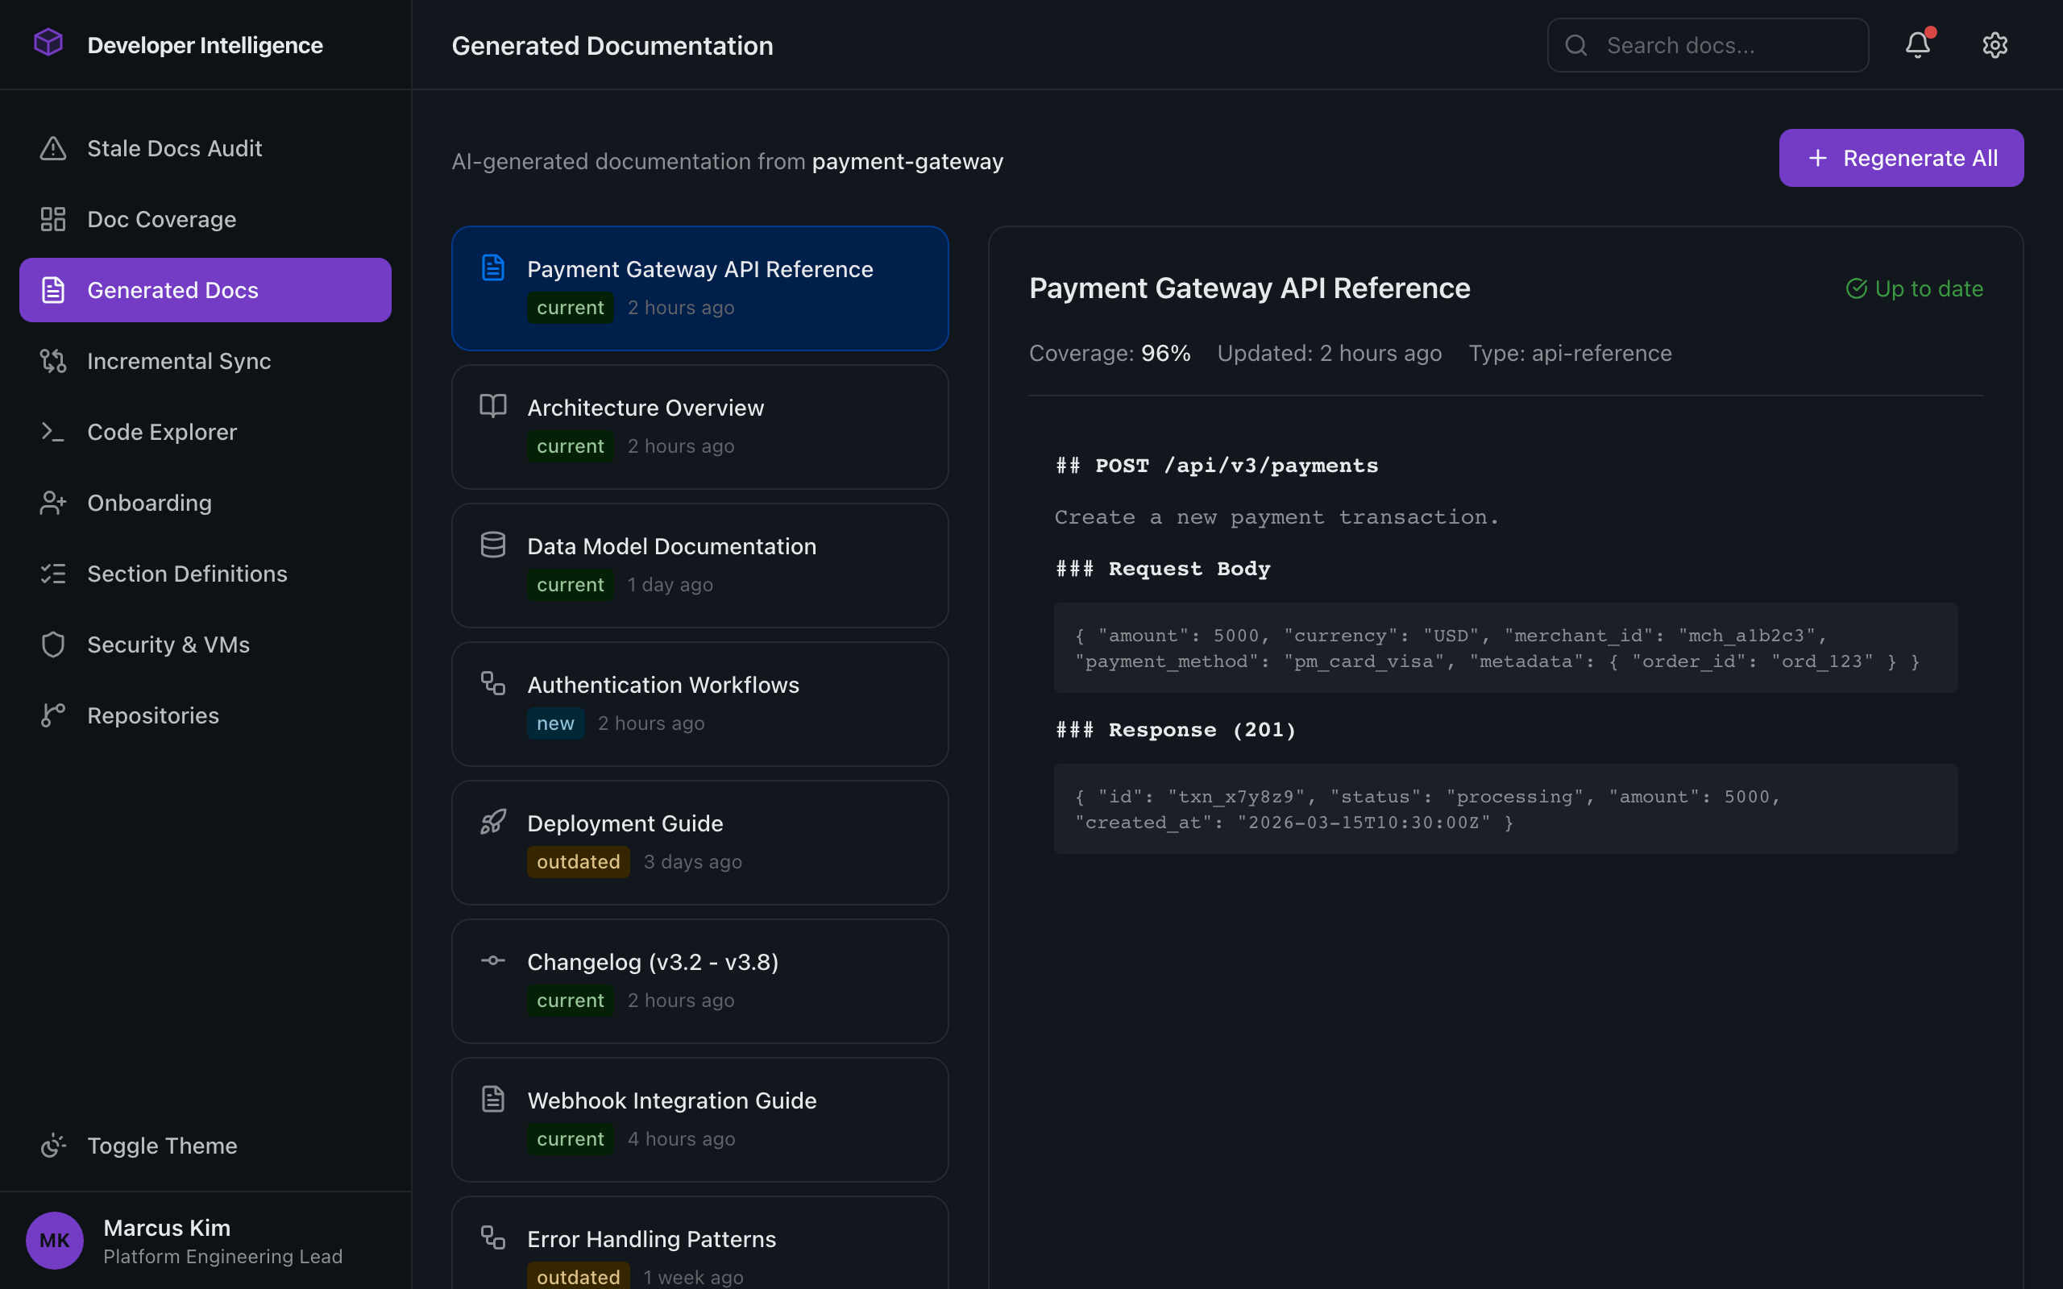Open Marcus Kim's profile avatar

[54, 1241]
